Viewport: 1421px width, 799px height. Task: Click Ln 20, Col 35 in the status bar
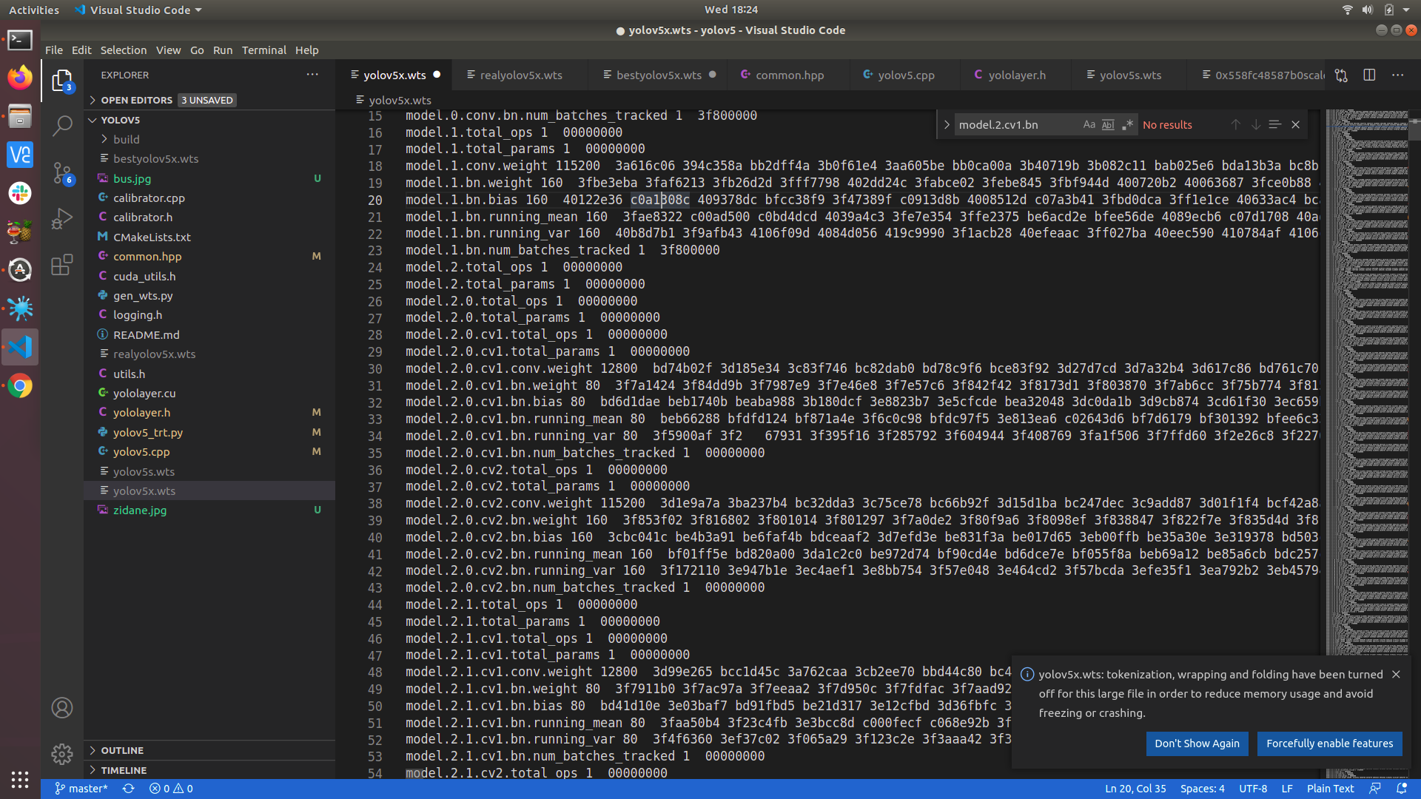coord(1135,789)
